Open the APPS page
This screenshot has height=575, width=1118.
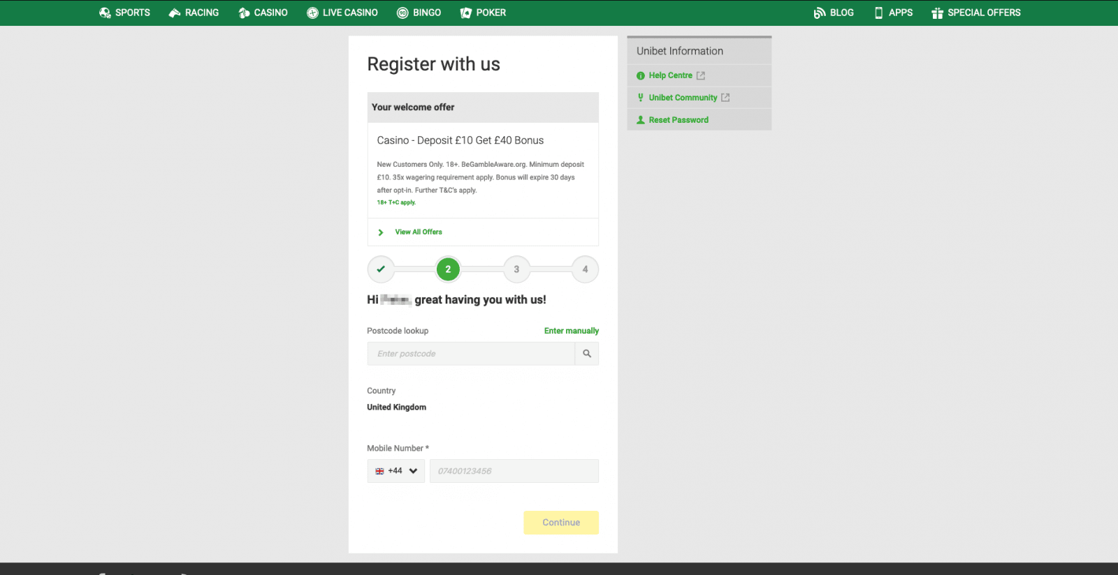(894, 13)
